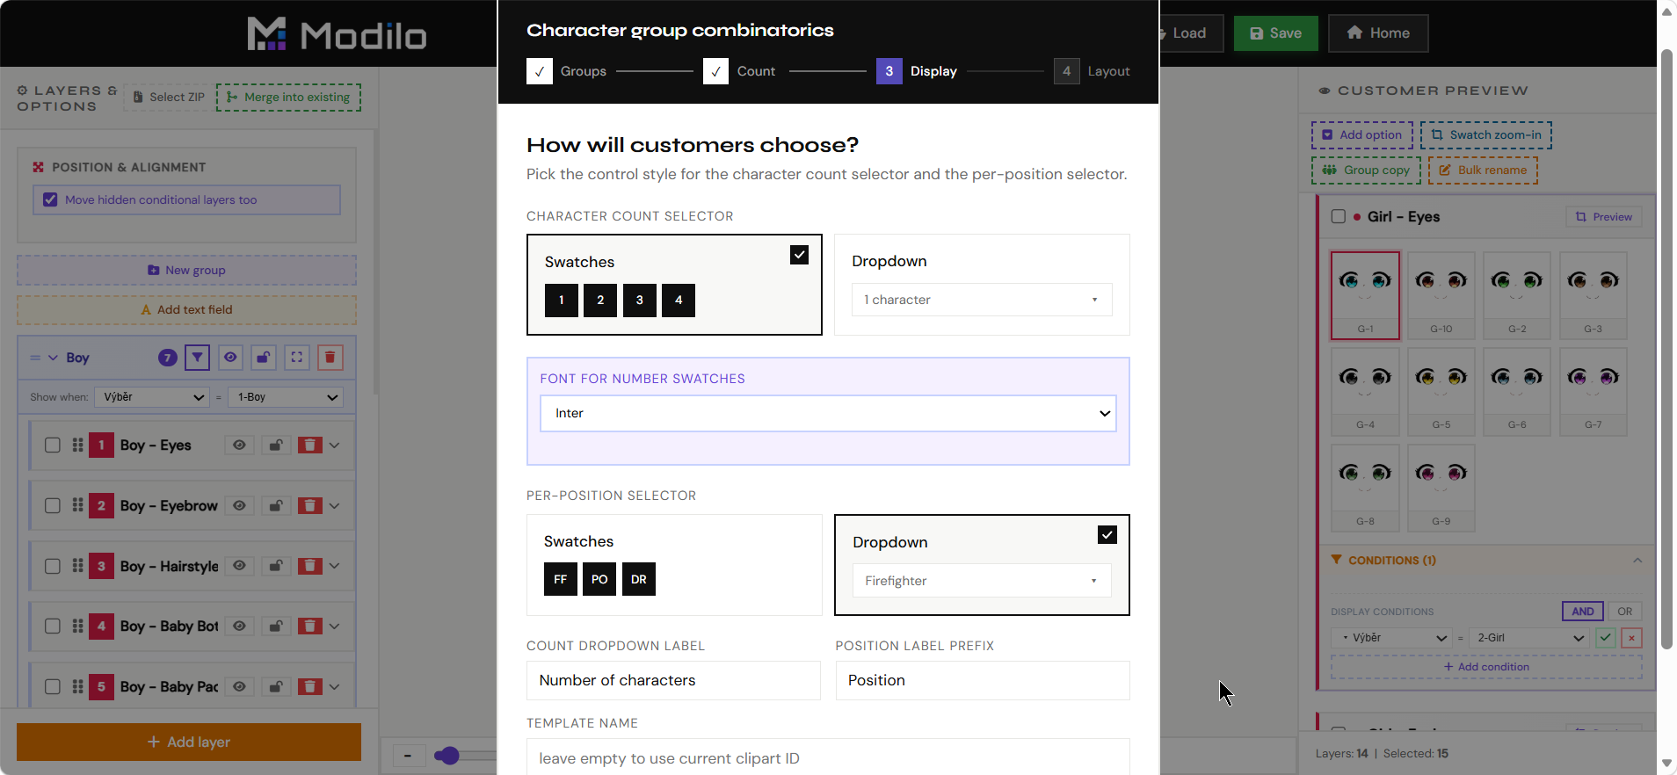This screenshot has height=775, width=1677.
Task: Open the 1 character dropdown
Action: (982, 300)
